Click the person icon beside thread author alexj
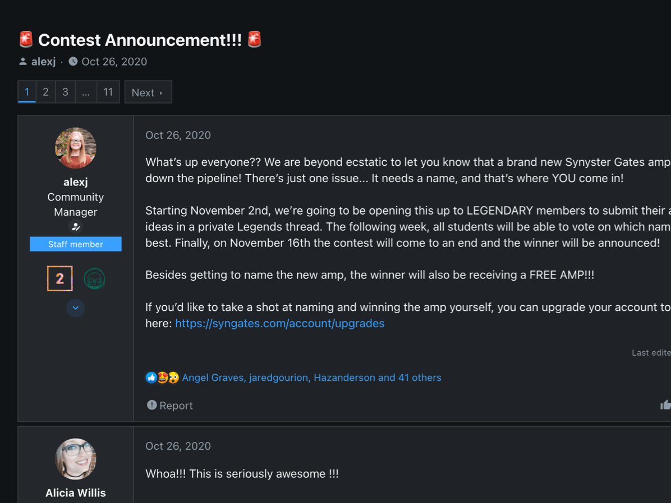Viewport: 671px width, 503px height. pos(23,62)
